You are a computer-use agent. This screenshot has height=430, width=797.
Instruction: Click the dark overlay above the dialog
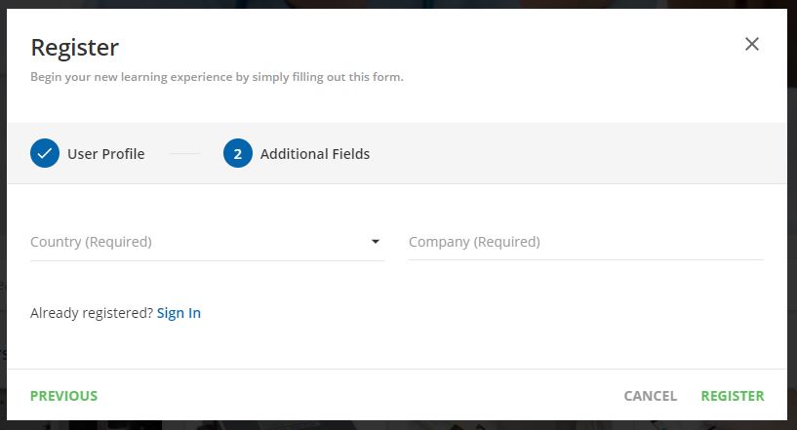point(390,4)
